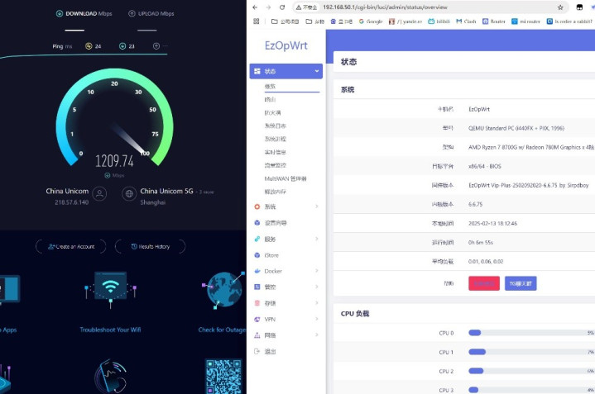Click the Docker whale icon
The height and width of the screenshot is (394, 595).
[257, 271]
